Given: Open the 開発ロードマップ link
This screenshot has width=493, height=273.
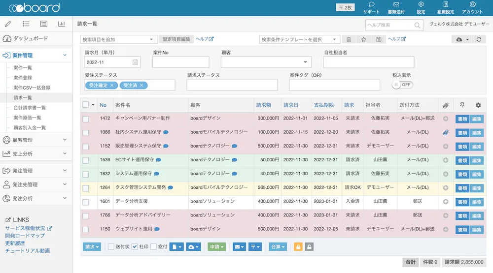Looking at the screenshot, I should pos(25,236).
